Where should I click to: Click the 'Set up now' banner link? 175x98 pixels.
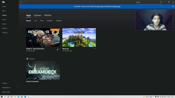(x=117, y=7)
